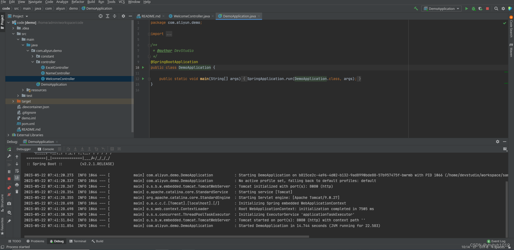Viewport: 514px width, 250px height.
Task: Rerun DemoApplication from the debug panel
Action: (9, 150)
